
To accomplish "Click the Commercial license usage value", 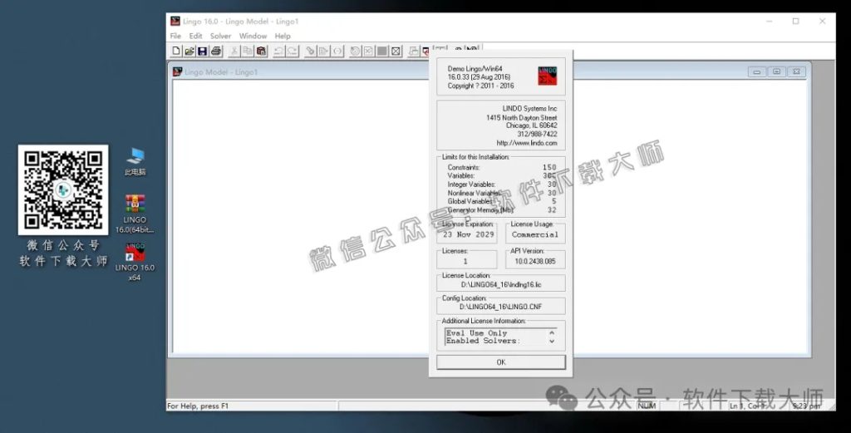I will 535,234.
